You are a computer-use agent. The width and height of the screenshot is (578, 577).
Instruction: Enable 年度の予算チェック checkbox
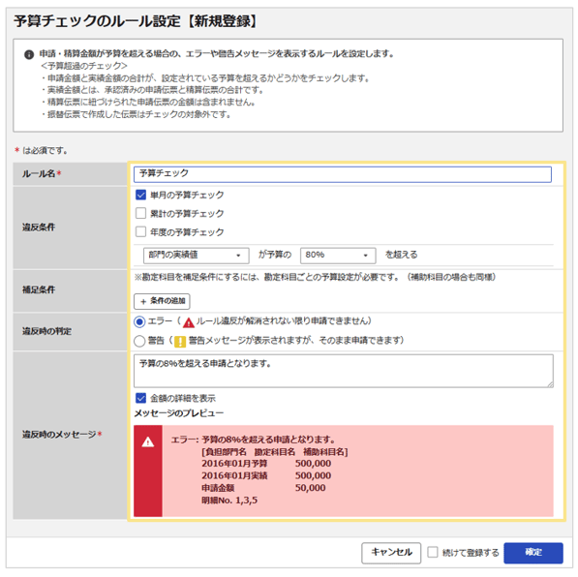point(140,232)
